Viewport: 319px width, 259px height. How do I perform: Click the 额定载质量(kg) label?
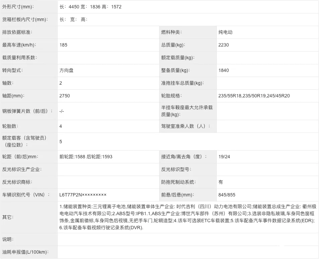coord(178,58)
